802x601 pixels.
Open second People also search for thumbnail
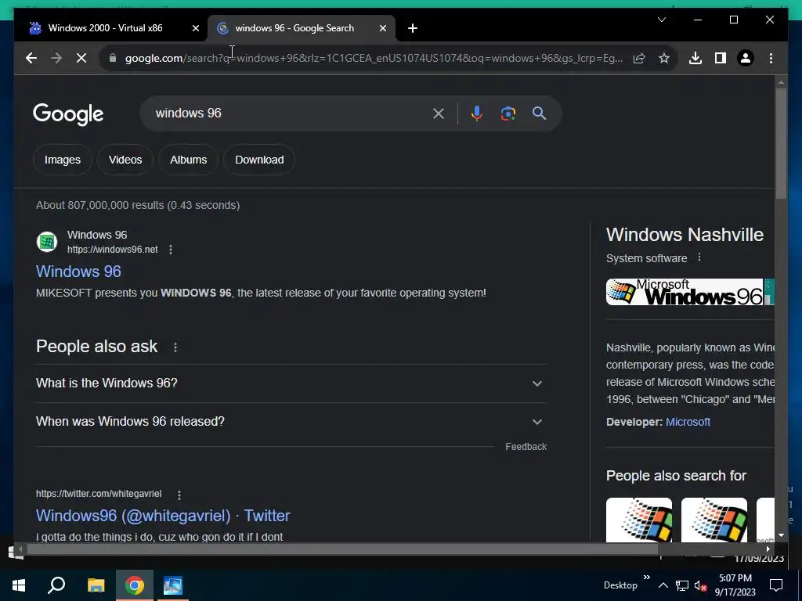click(x=714, y=520)
